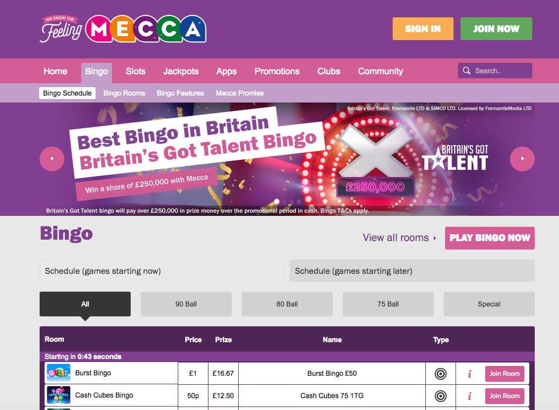Expand rooms via the View all rooms chevron
Screen dimensions: 559x410
click(435, 238)
